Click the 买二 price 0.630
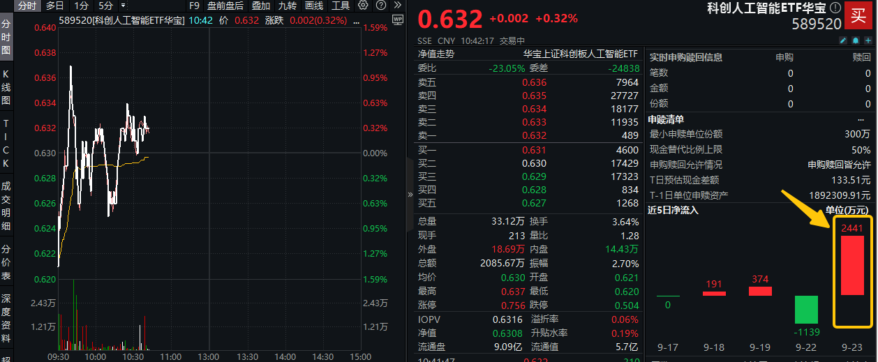 (x=535, y=163)
